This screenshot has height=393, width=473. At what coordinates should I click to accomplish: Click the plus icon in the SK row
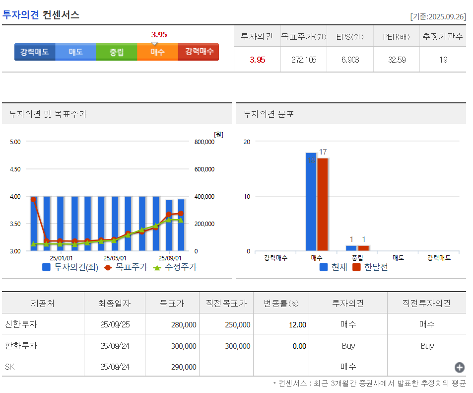(x=459, y=367)
